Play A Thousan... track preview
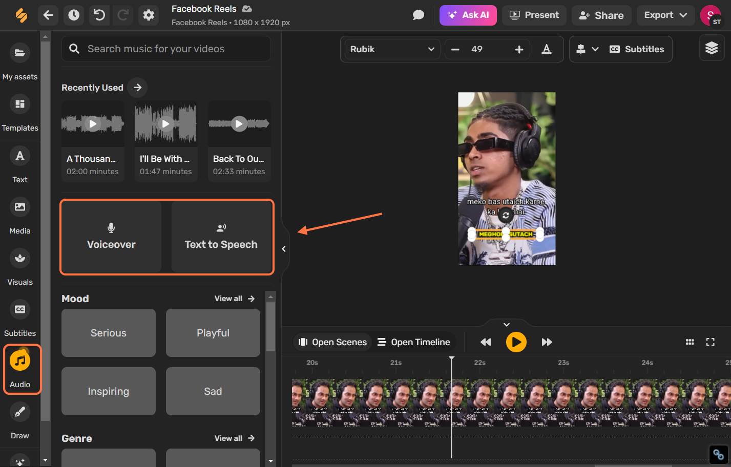The height and width of the screenshot is (467, 731). click(93, 124)
